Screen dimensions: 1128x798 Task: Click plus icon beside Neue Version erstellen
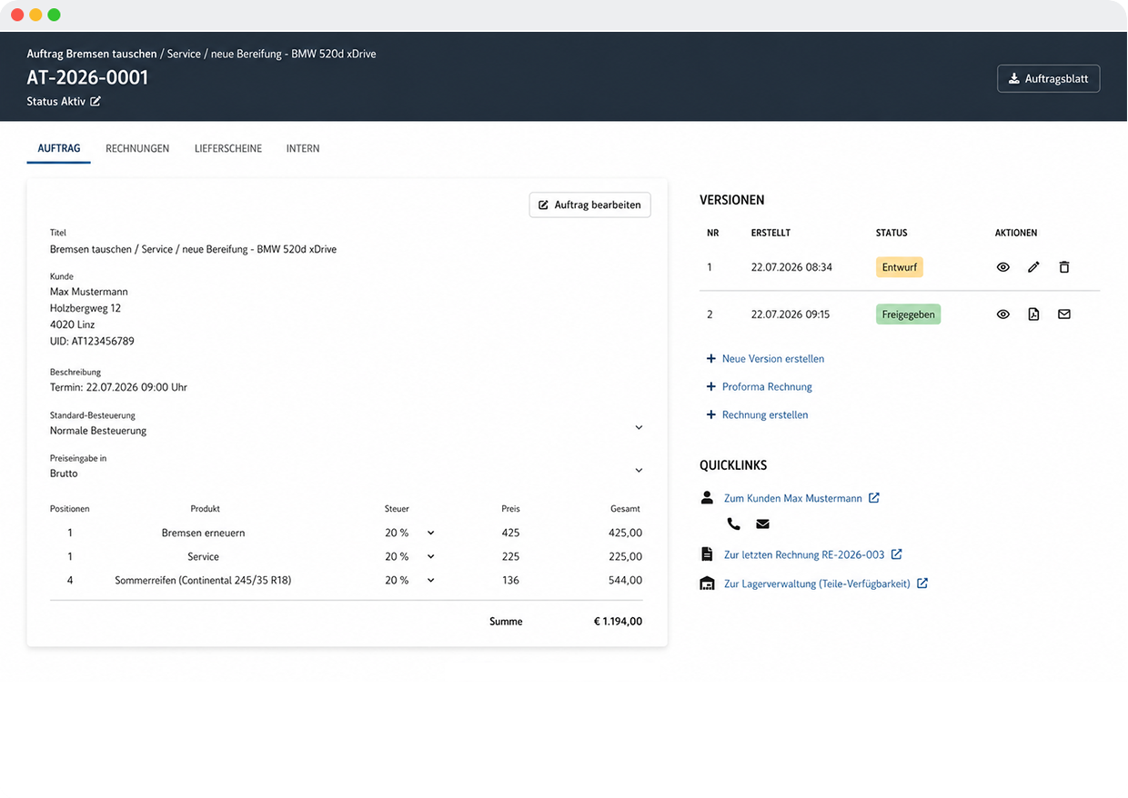(x=711, y=359)
